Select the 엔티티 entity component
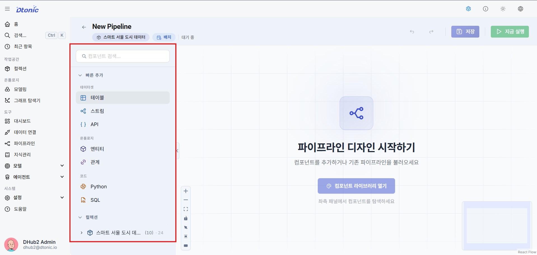The height and width of the screenshot is (255, 537). (x=123, y=149)
